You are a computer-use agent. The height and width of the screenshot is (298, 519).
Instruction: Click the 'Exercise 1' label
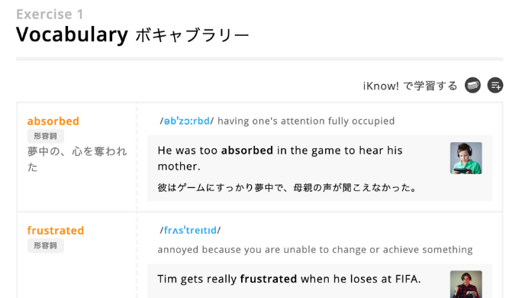50,15
